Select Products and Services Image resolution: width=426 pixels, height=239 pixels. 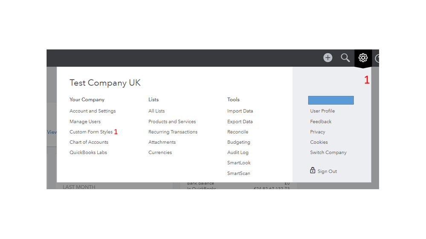pyautogui.click(x=172, y=122)
